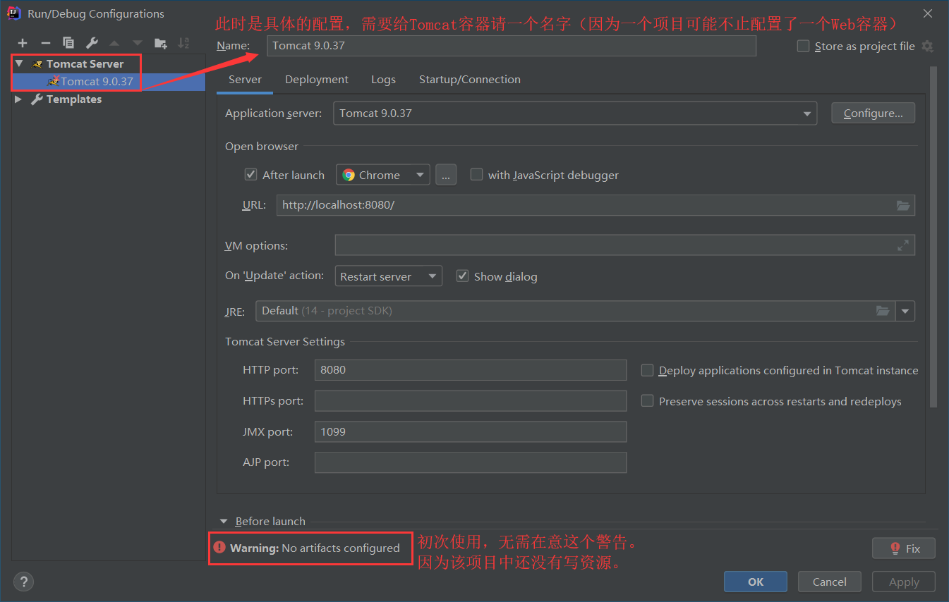949x602 pixels.
Task: Switch to the Deployment tab
Action: pyautogui.click(x=317, y=80)
